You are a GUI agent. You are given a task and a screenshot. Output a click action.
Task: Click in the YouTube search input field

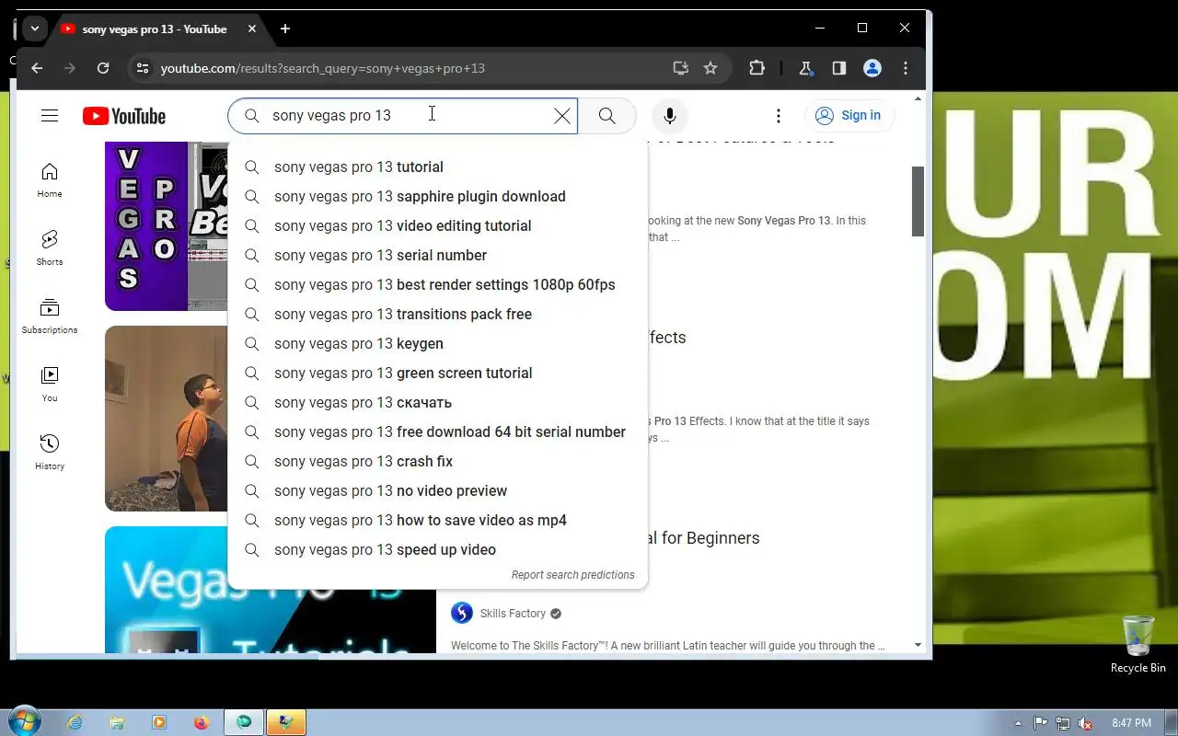pyautogui.click(x=405, y=116)
